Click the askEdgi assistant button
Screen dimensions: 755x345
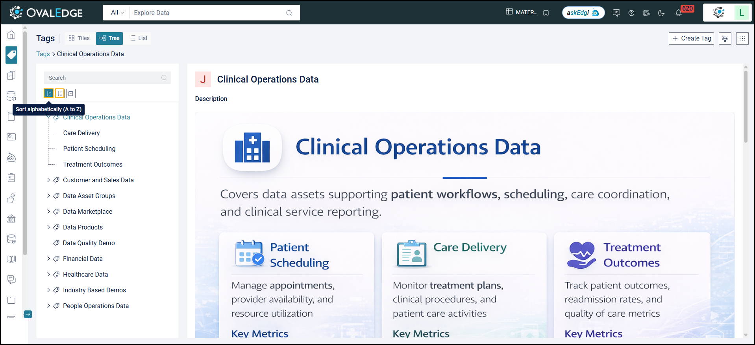[583, 13]
